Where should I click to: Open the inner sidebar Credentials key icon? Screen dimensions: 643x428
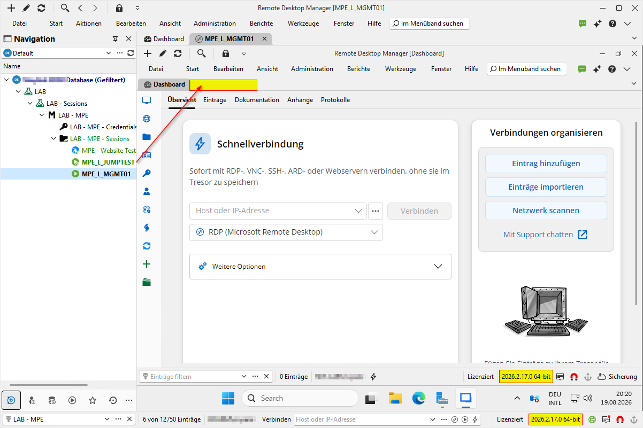coord(147,173)
